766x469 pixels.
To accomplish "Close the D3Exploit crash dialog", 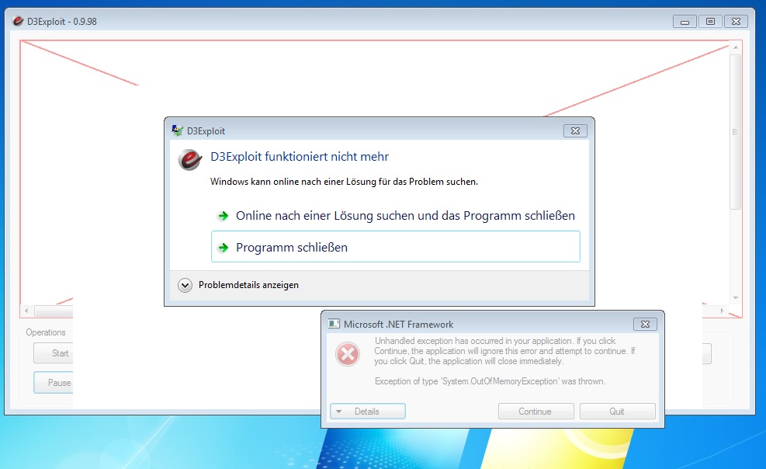I will (x=575, y=131).
